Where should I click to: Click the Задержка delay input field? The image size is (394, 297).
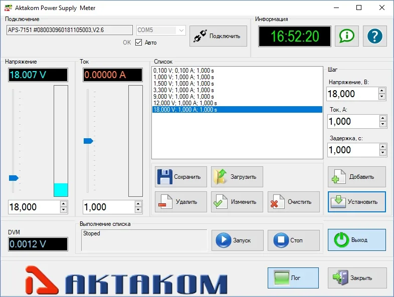(353, 150)
